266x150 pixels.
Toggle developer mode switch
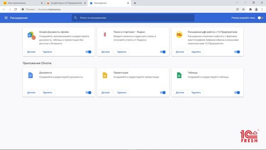coord(260,18)
